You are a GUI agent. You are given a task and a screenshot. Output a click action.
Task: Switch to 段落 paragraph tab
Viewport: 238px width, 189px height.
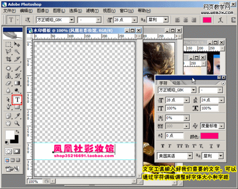tap(176, 83)
